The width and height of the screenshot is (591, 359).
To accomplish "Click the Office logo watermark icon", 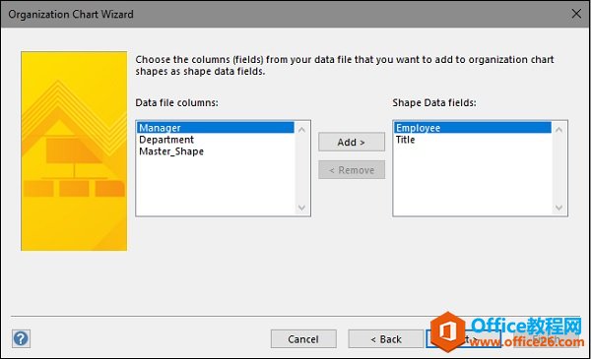I will coord(447,331).
